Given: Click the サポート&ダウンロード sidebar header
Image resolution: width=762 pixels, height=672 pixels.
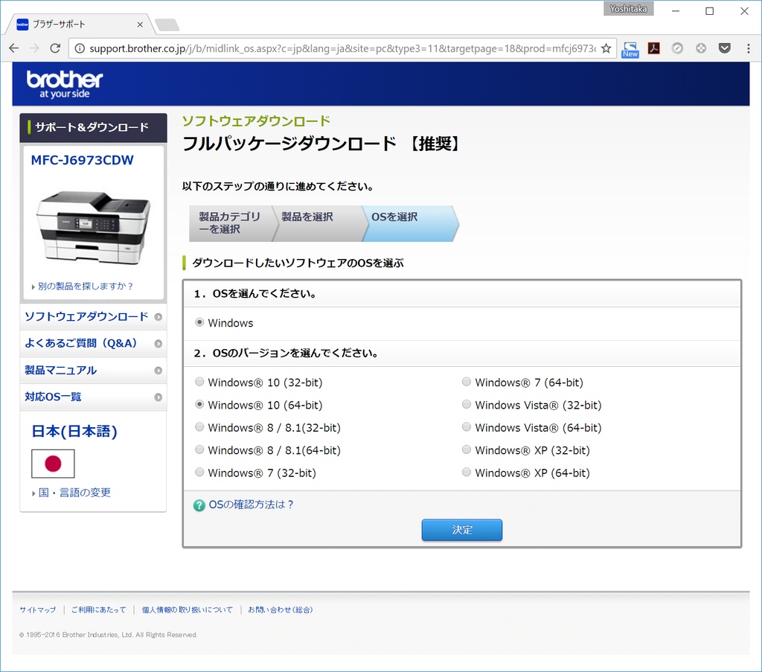Looking at the screenshot, I should (93, 127).
